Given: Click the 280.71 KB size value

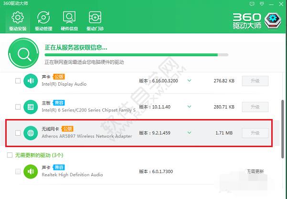Looking at the screenshot, I should (224, 107).
